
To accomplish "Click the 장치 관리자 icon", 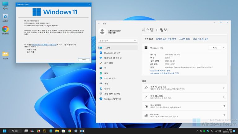I will 146,106.
